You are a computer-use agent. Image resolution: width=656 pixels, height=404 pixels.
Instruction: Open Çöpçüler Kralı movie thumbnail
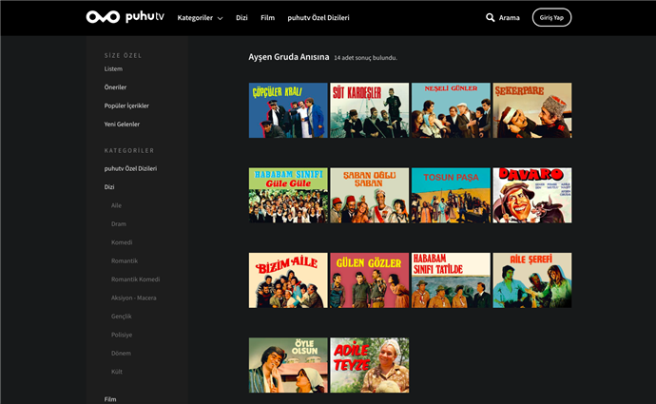(x=288, y=110)
